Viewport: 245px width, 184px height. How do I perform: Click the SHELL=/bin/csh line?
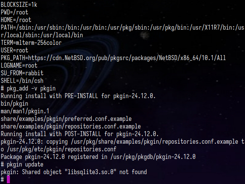(x=22, y=81)
